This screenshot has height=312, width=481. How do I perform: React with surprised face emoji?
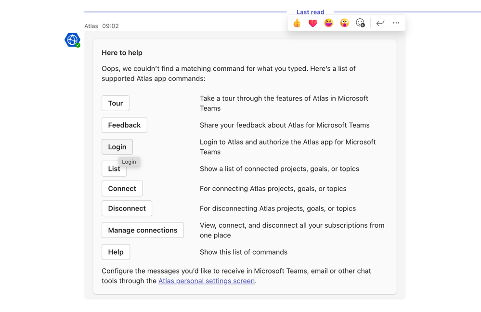344,23
